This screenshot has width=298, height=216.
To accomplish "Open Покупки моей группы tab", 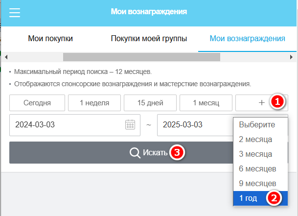I will click(149, 39).
